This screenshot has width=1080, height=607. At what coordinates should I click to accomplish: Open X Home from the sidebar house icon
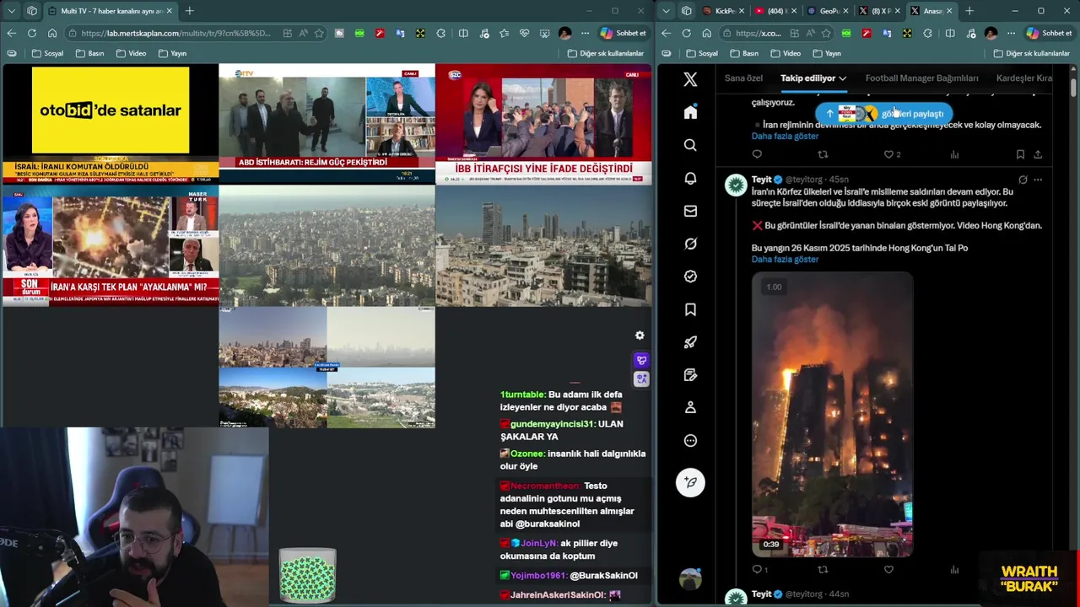tap(690, 112)
